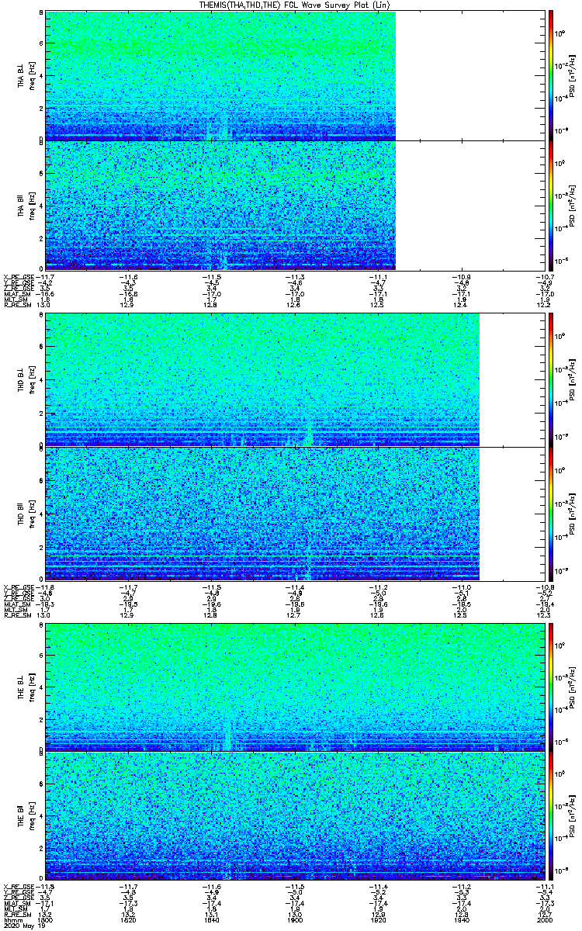582x931 pixels.
Task: Click the THA B⊥ PSD color bar
Action: [x=550, y=75]
